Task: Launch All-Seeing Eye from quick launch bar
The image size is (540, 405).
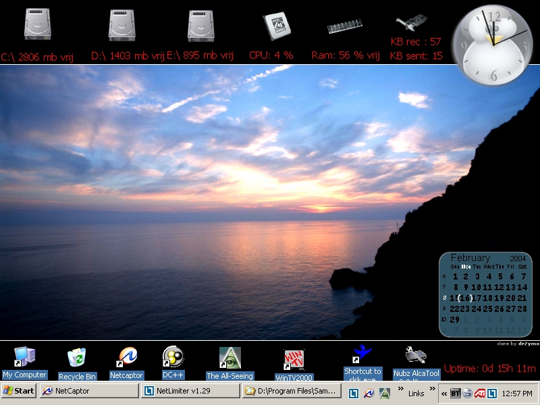Action: pos(384,393)
